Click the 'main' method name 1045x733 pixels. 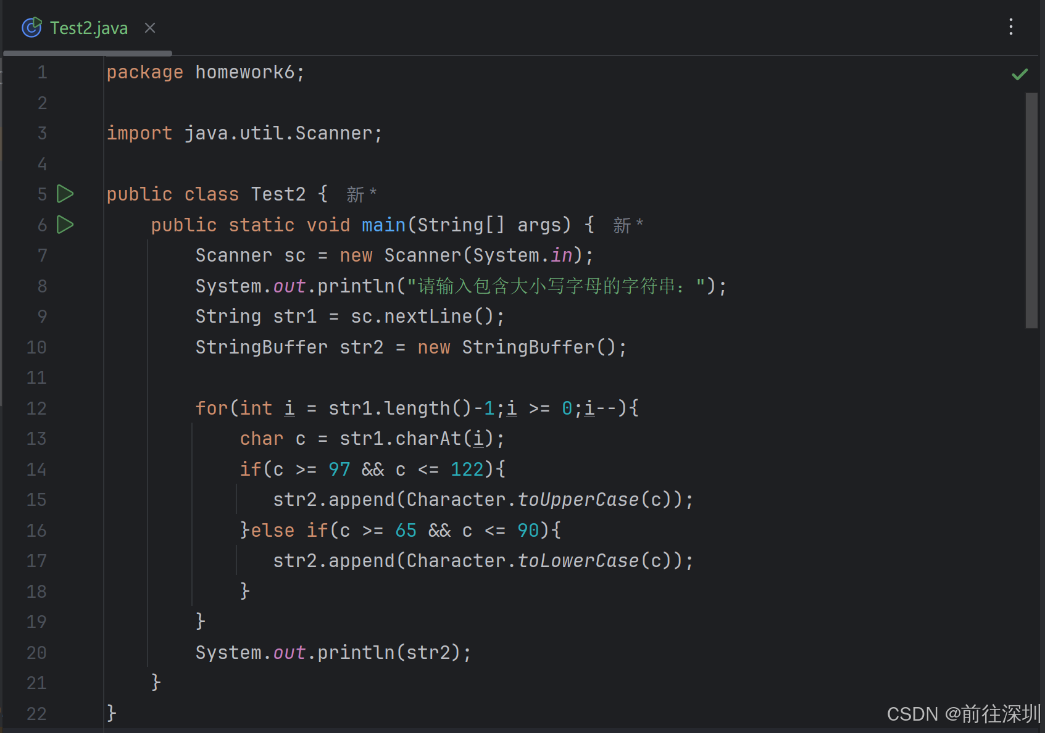click(383, 225)
